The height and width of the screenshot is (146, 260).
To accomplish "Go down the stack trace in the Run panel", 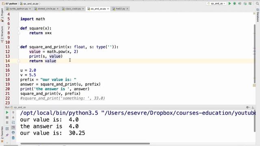I will (13, 117).
